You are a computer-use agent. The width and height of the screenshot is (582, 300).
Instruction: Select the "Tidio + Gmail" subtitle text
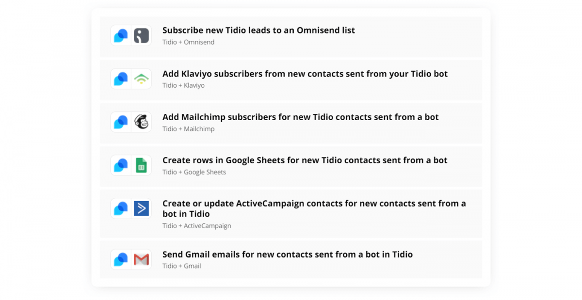pos(181,266)
